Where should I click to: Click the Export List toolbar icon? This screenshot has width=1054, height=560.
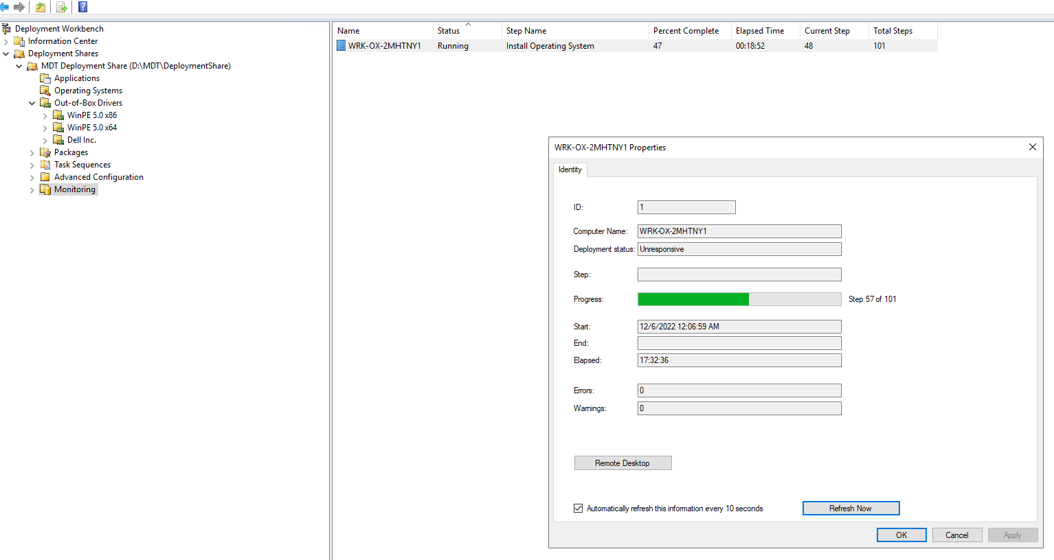61,8
